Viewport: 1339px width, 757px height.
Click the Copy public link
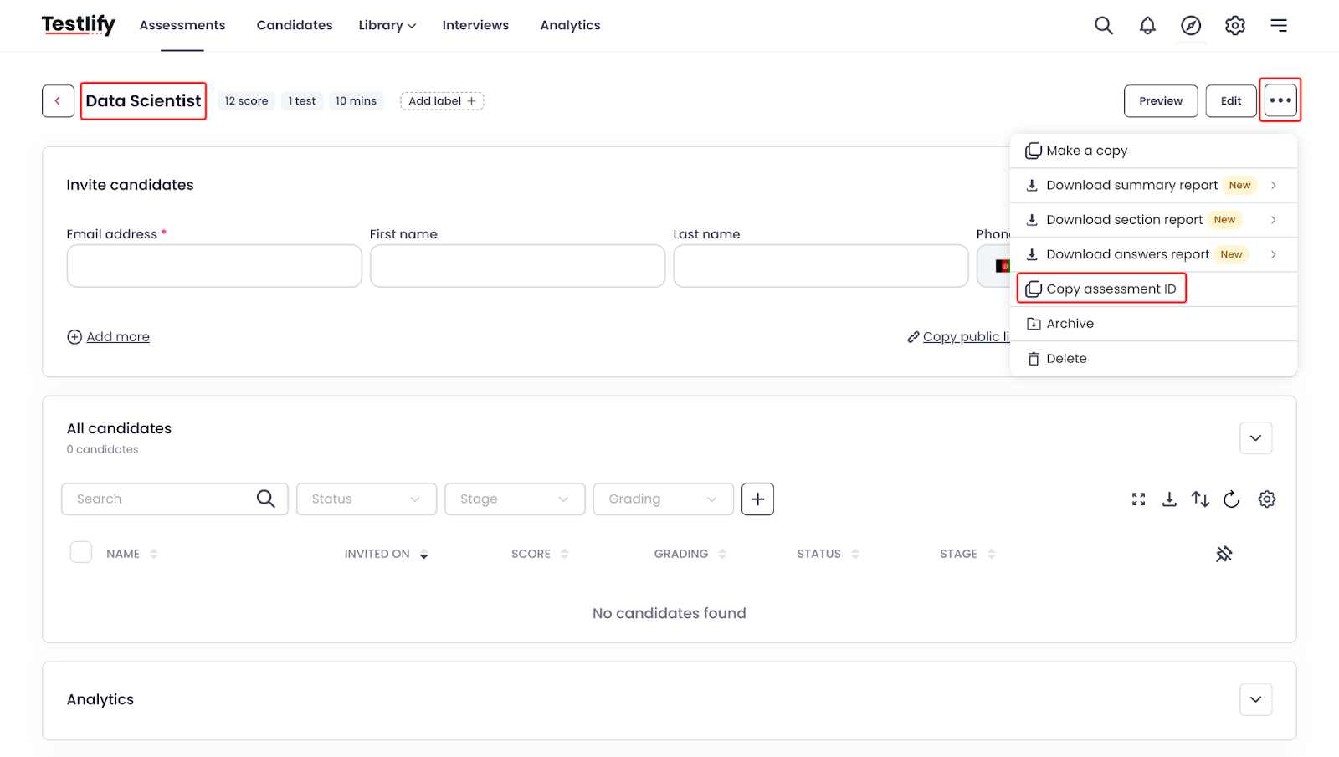(x=959, y=337)
